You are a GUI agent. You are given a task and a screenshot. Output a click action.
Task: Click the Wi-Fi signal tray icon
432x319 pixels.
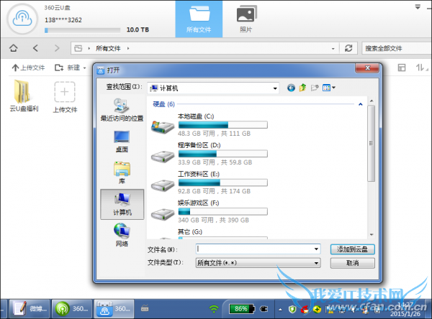coord(214,309)
